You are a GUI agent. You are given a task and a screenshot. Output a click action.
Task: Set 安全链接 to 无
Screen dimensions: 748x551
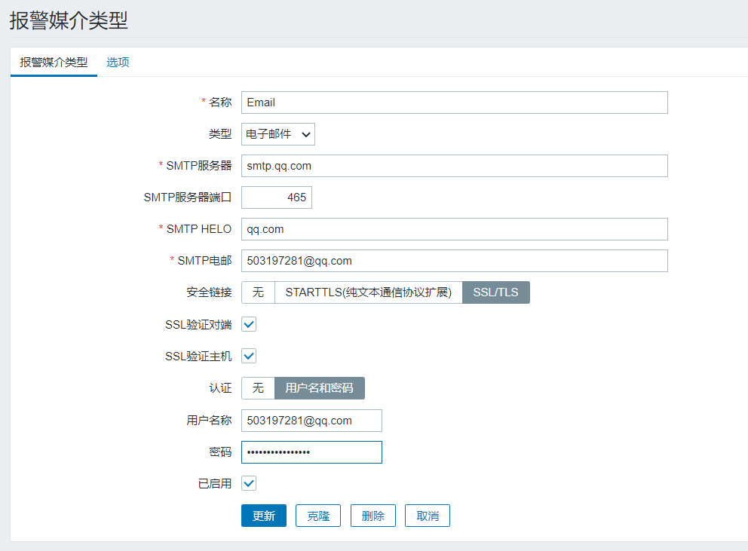point(258,292)
